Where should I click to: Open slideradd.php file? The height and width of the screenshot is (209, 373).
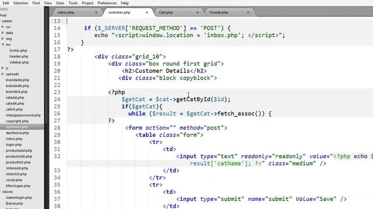[x=17, y=168]
